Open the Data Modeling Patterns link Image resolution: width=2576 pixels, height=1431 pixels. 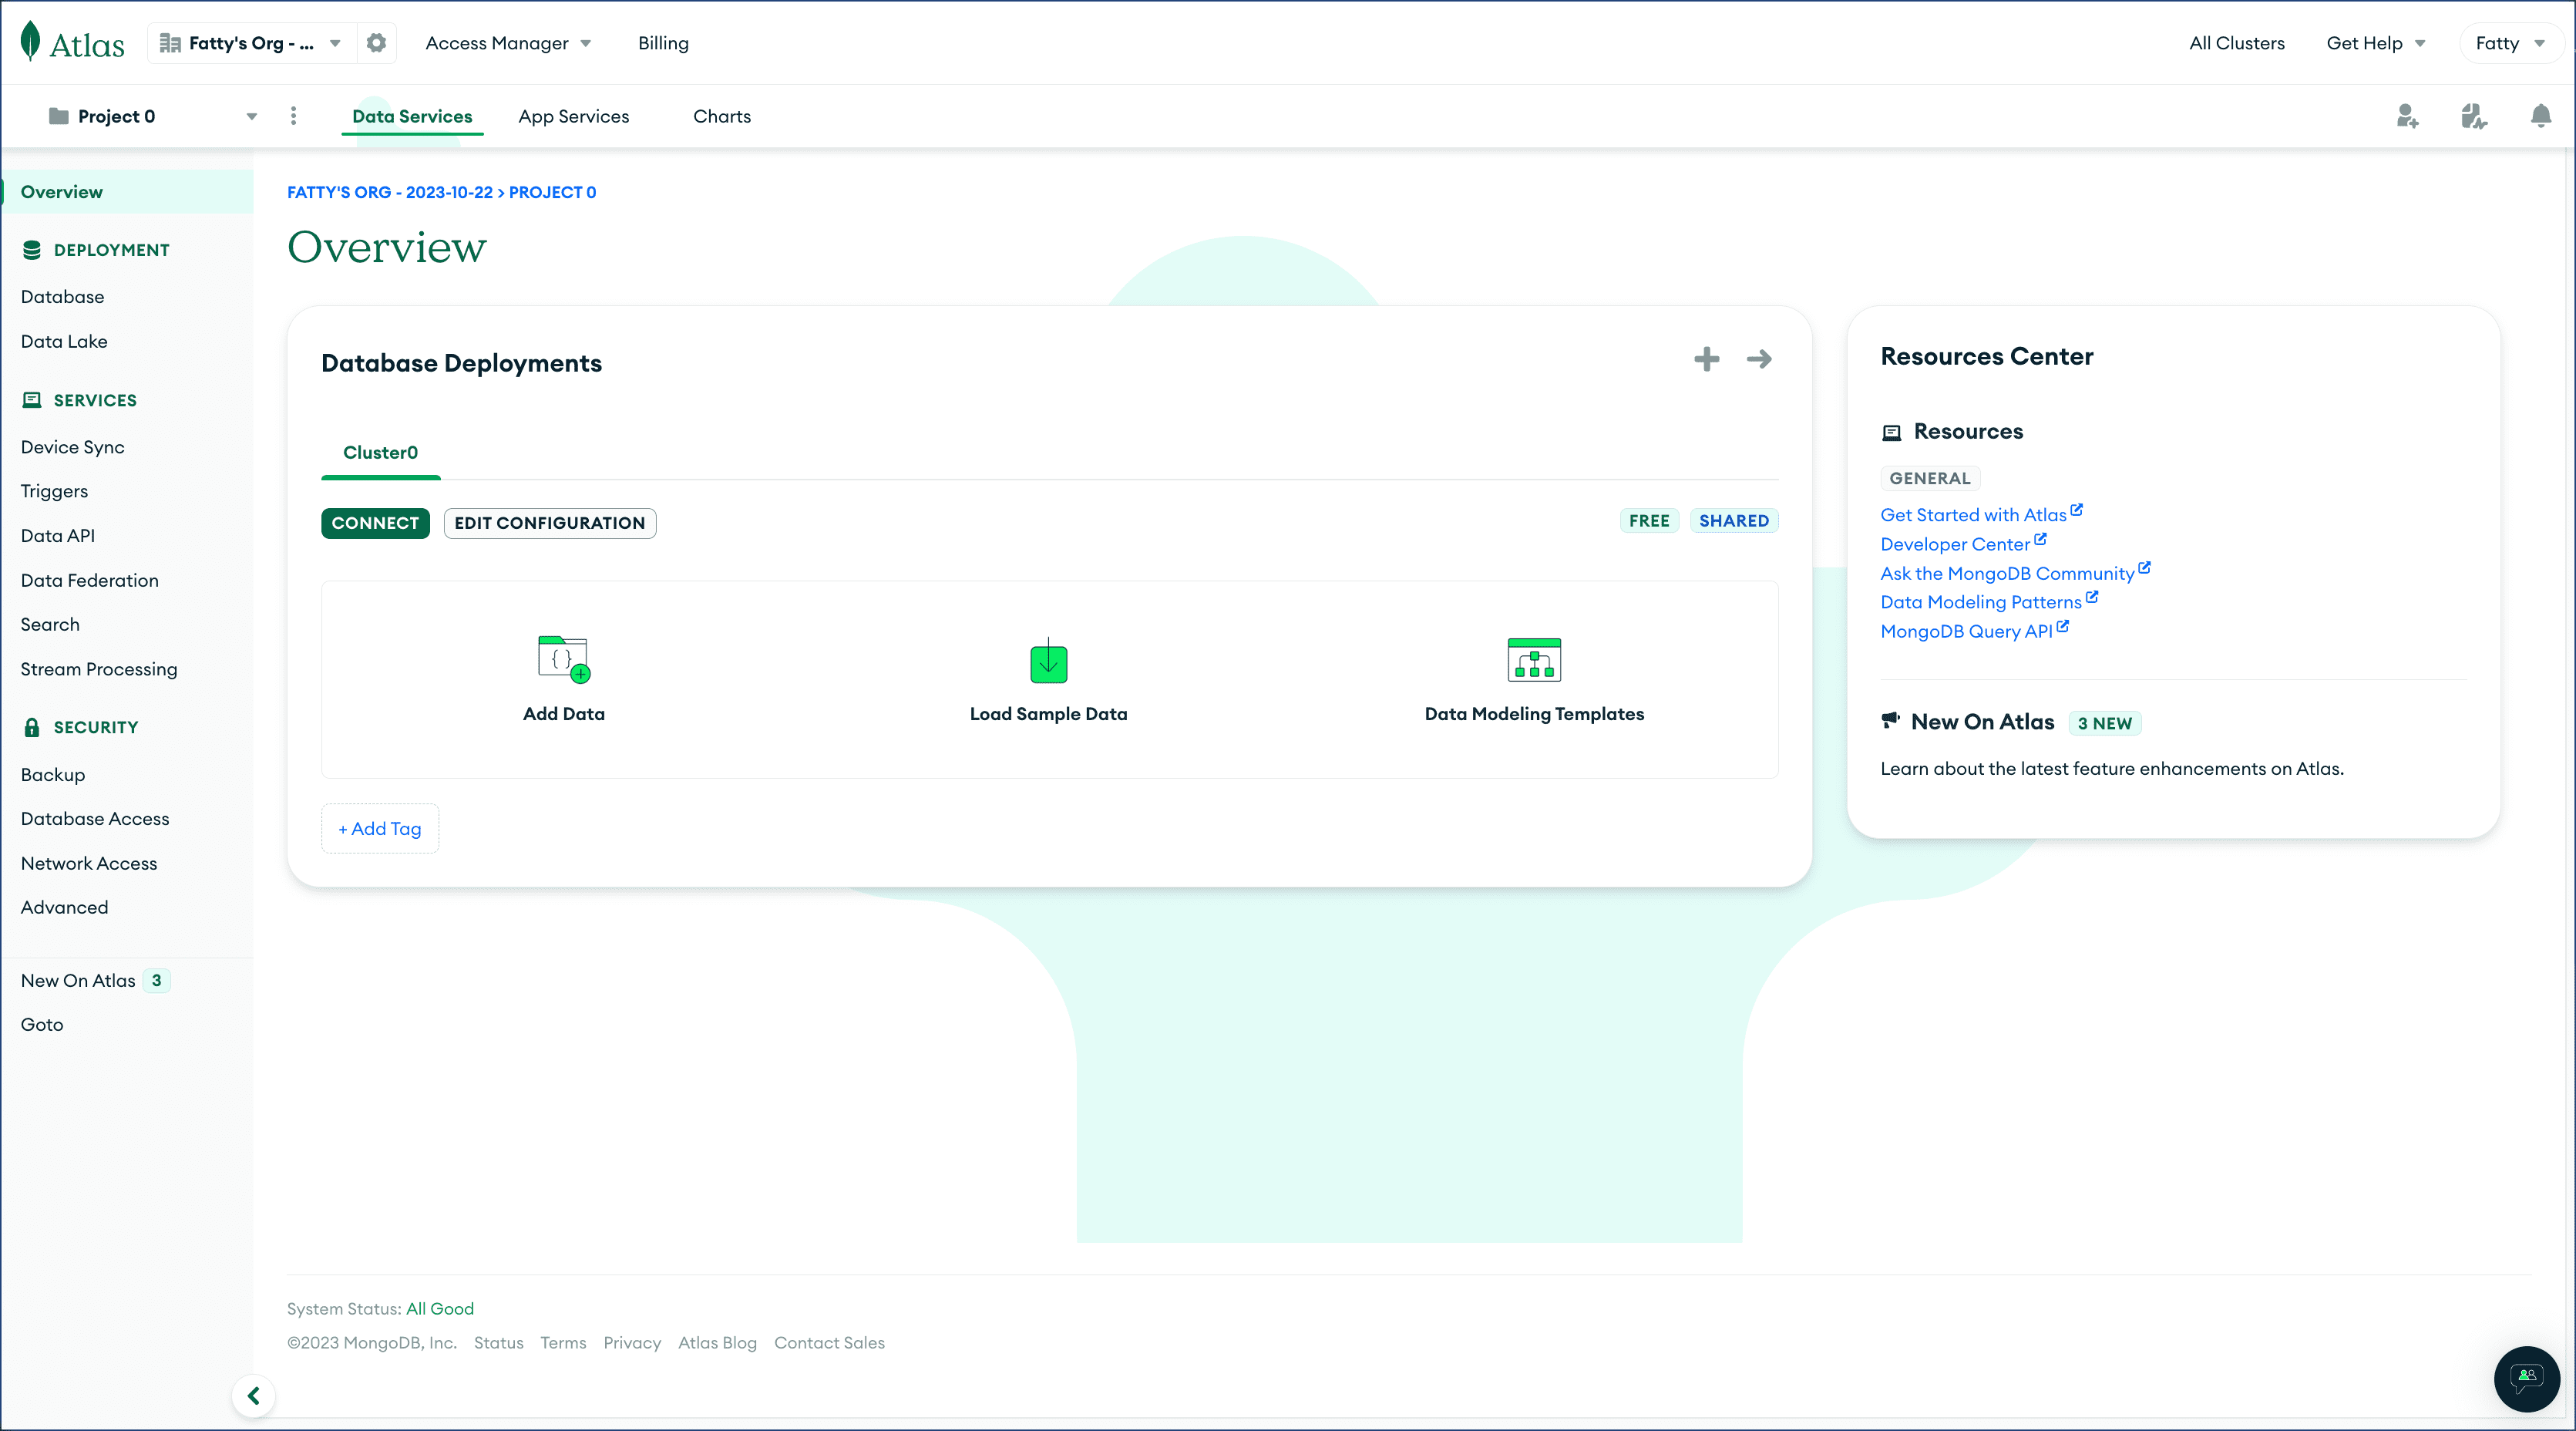pyautogui.click(x=1981, y=602)
